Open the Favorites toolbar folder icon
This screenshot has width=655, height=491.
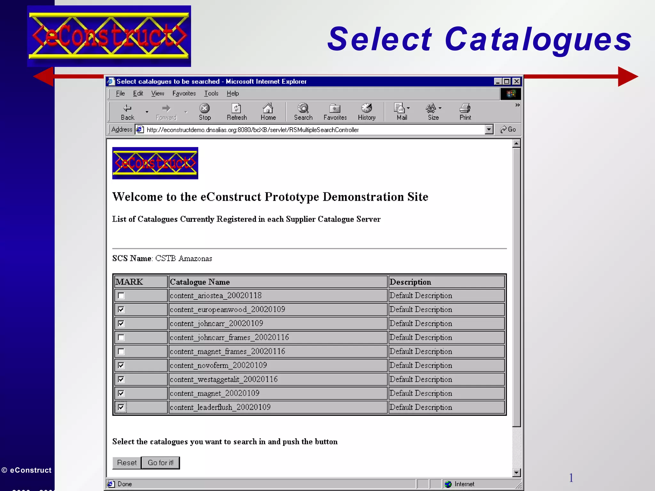point(335,112)
